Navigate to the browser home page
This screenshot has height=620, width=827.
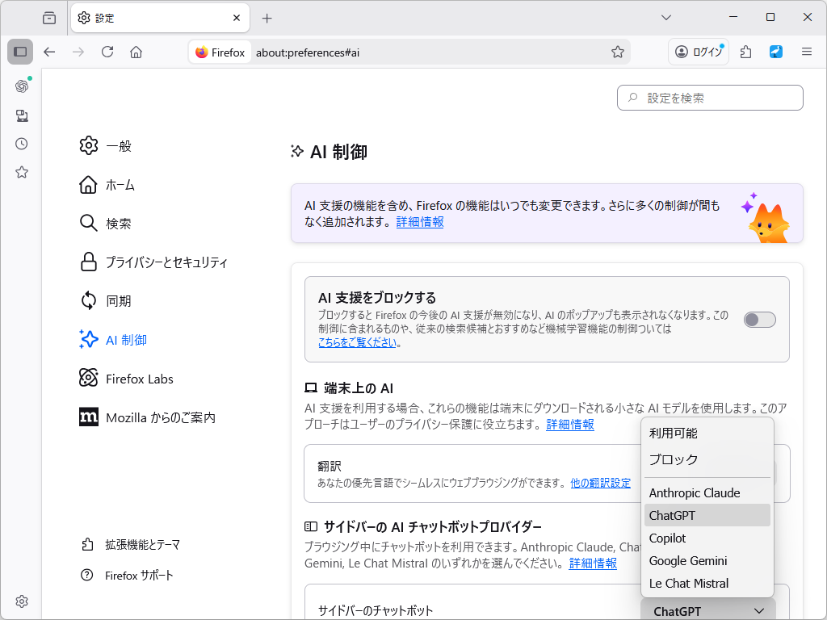point(136,52)
